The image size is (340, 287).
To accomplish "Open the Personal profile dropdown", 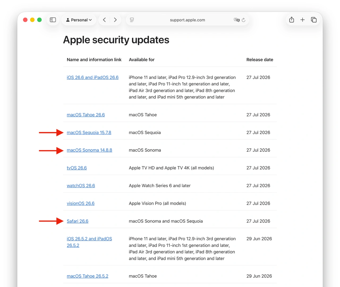I will click(79, 20).
